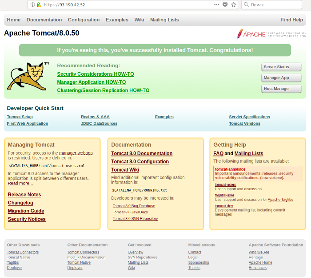Open the taglibs-user mailing list link

[x=224, y=195]
